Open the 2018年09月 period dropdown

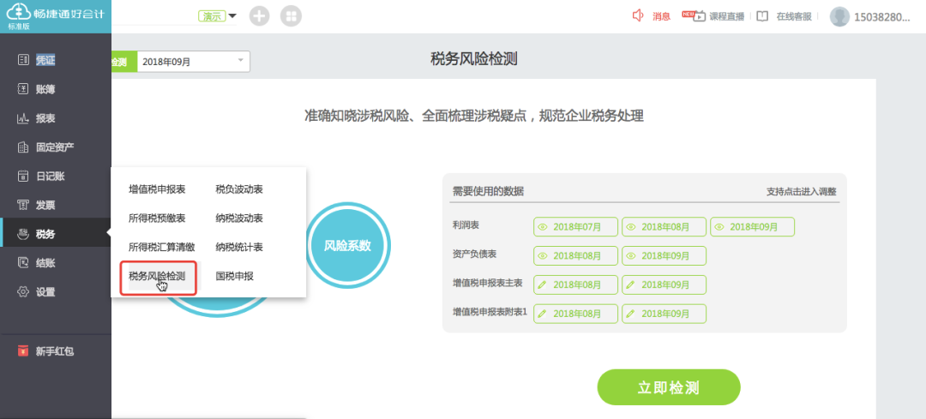pyautogui.click(x=242, y=61)
